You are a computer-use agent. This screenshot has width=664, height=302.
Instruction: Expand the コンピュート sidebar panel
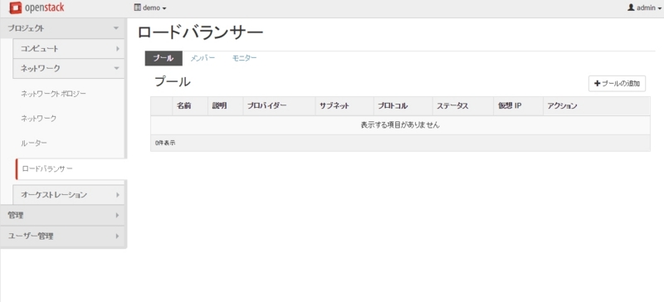69,49
